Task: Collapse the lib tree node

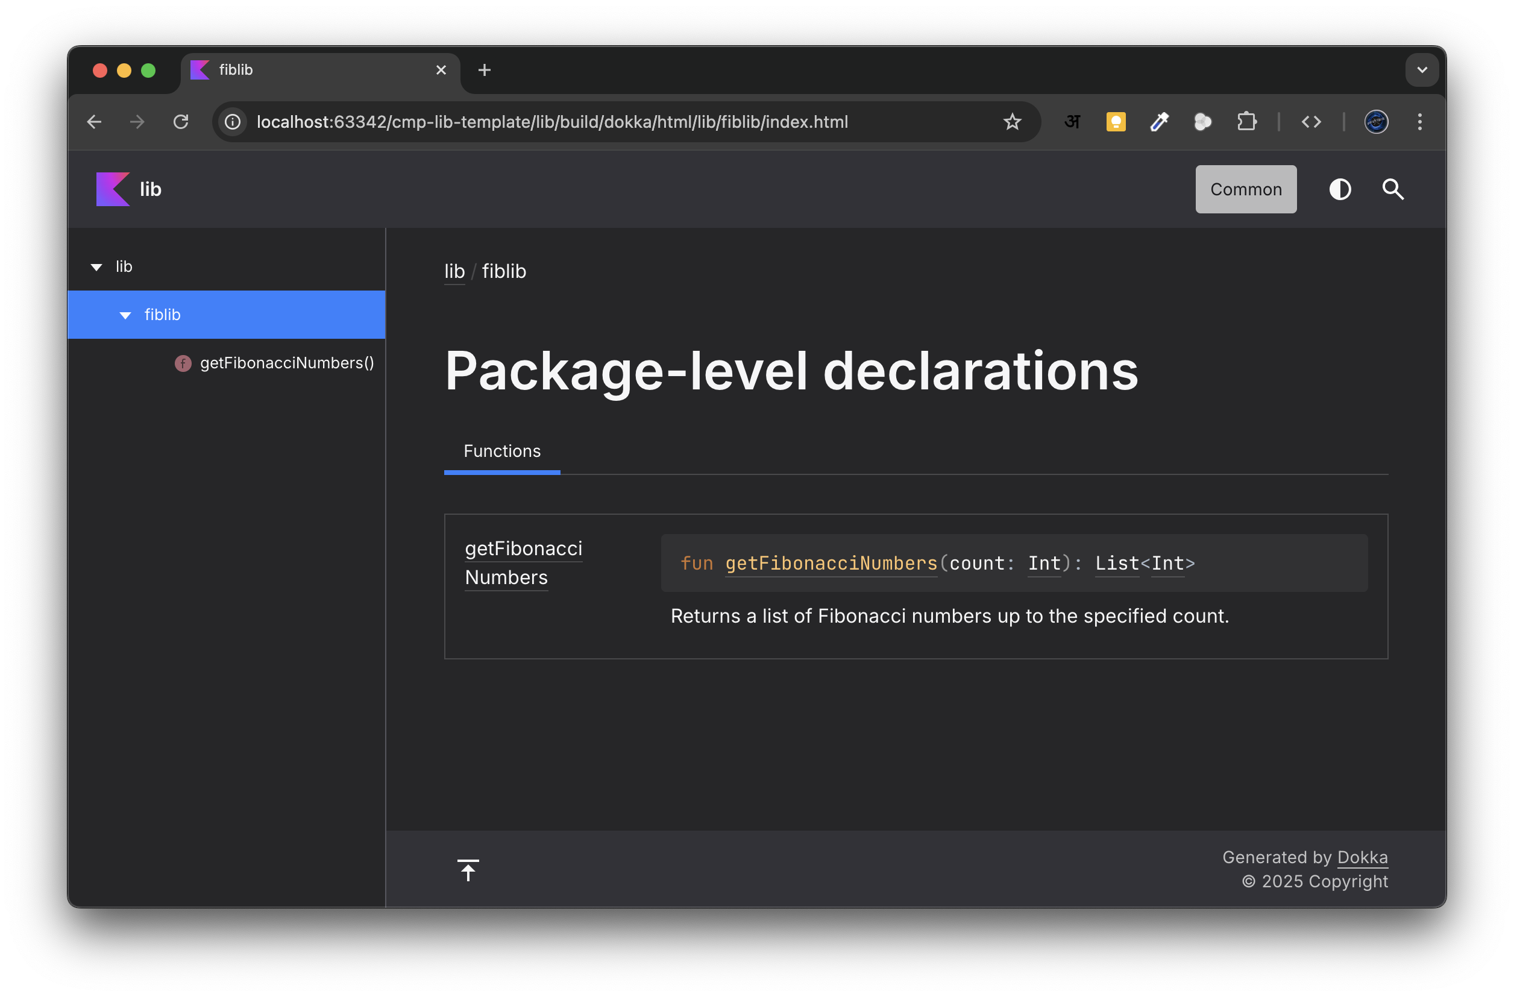Action: click(x=96, y=266)
